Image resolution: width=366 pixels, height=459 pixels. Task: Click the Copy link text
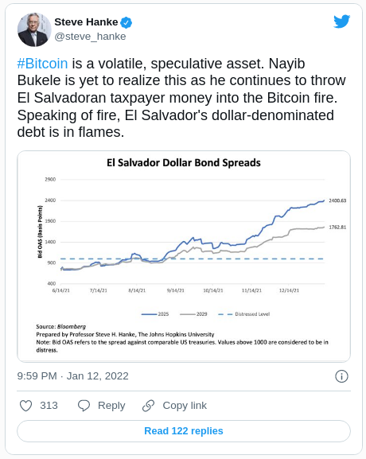click(185, 406)
